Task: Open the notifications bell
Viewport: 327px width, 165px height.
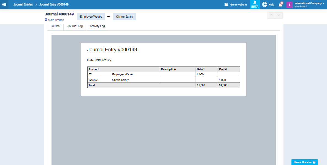Action: coord(280,5)
